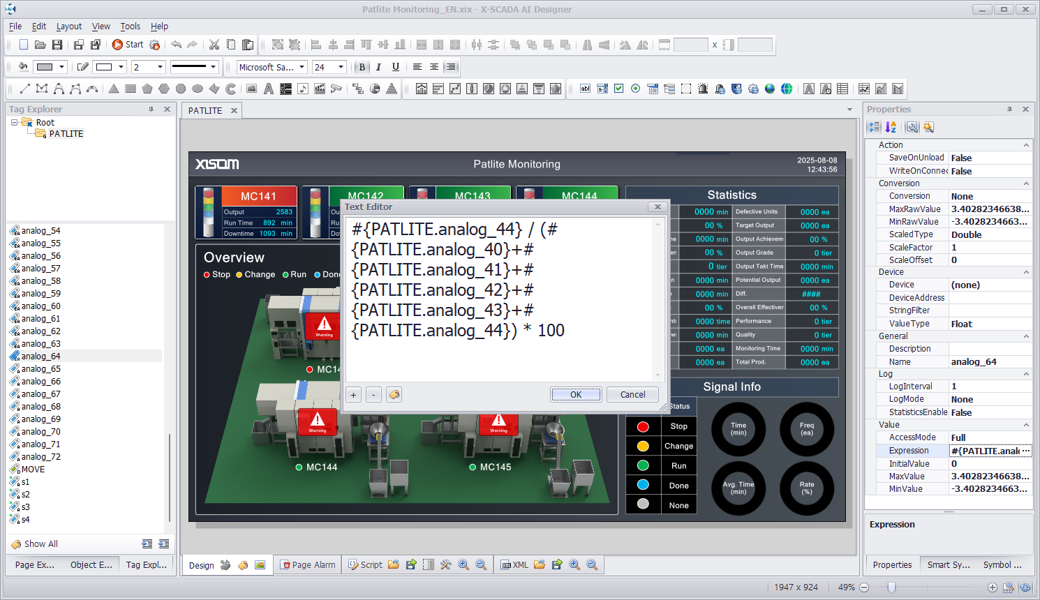This screenshot has width=1040, height=600.
Task: Click Show All in Tag Explorer
Action: click(34, 544)
